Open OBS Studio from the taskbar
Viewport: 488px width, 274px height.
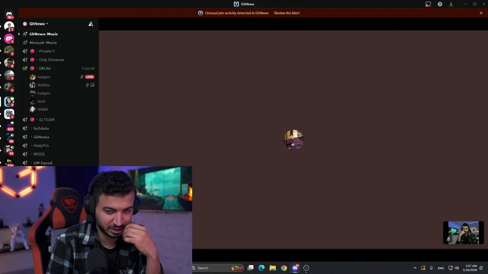point(306,268)
